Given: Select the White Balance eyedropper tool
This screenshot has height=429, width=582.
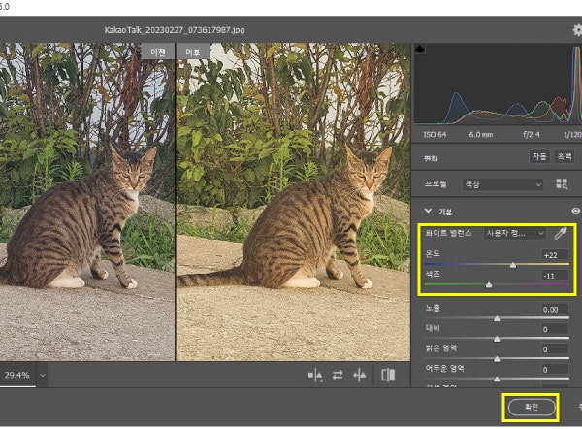Looking at the screenshot, I should 561,233.
